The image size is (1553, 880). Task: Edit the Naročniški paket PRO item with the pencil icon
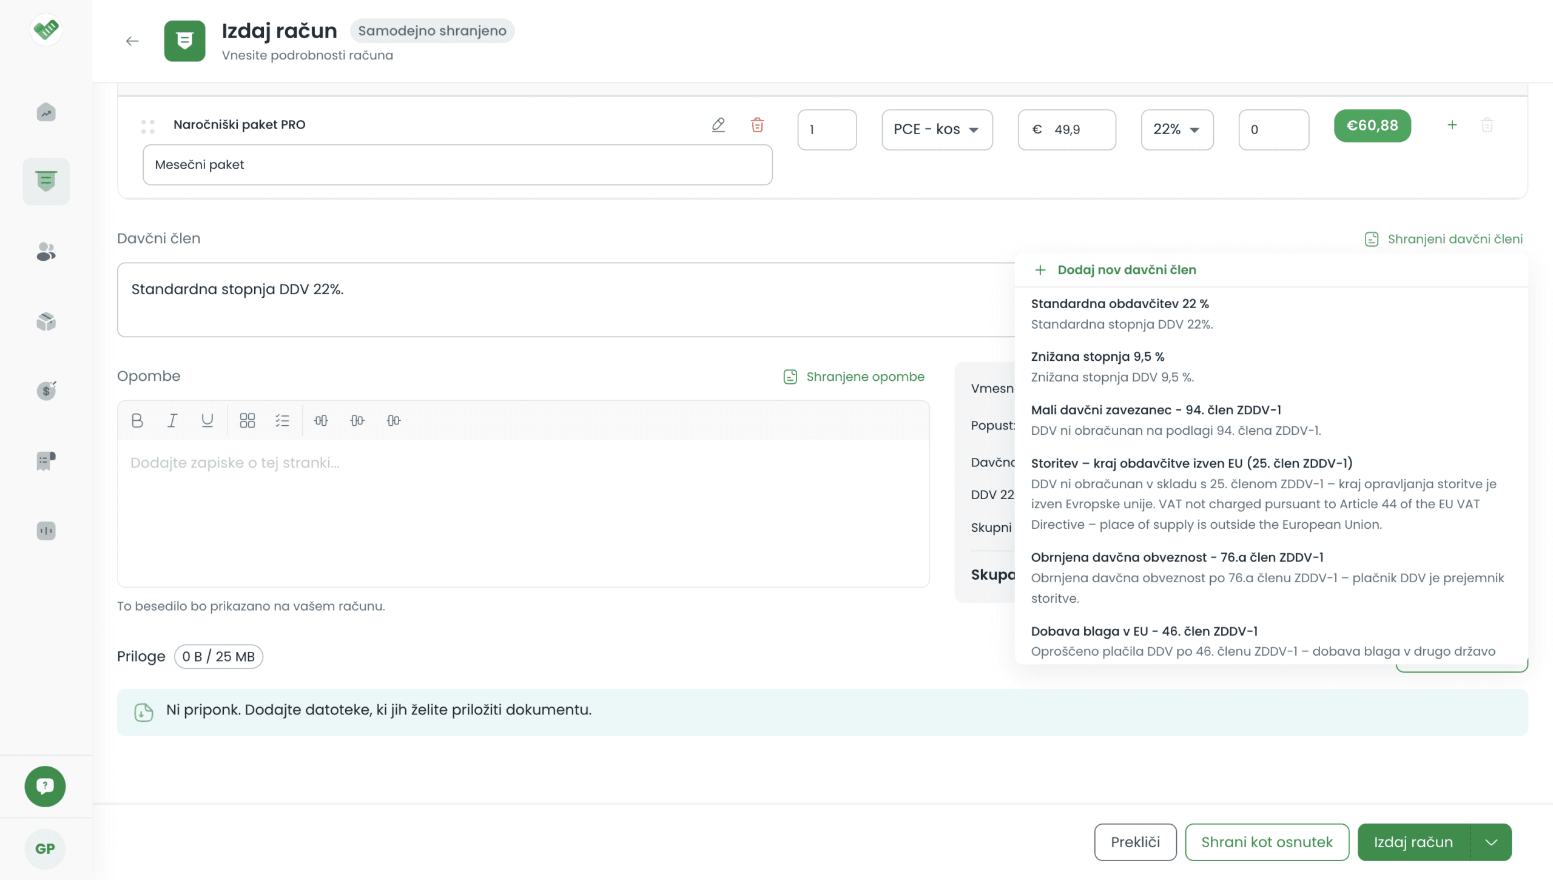point(718,125)
